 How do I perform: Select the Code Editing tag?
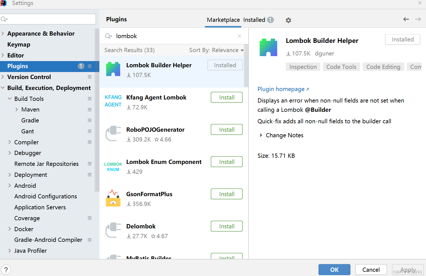383,67
